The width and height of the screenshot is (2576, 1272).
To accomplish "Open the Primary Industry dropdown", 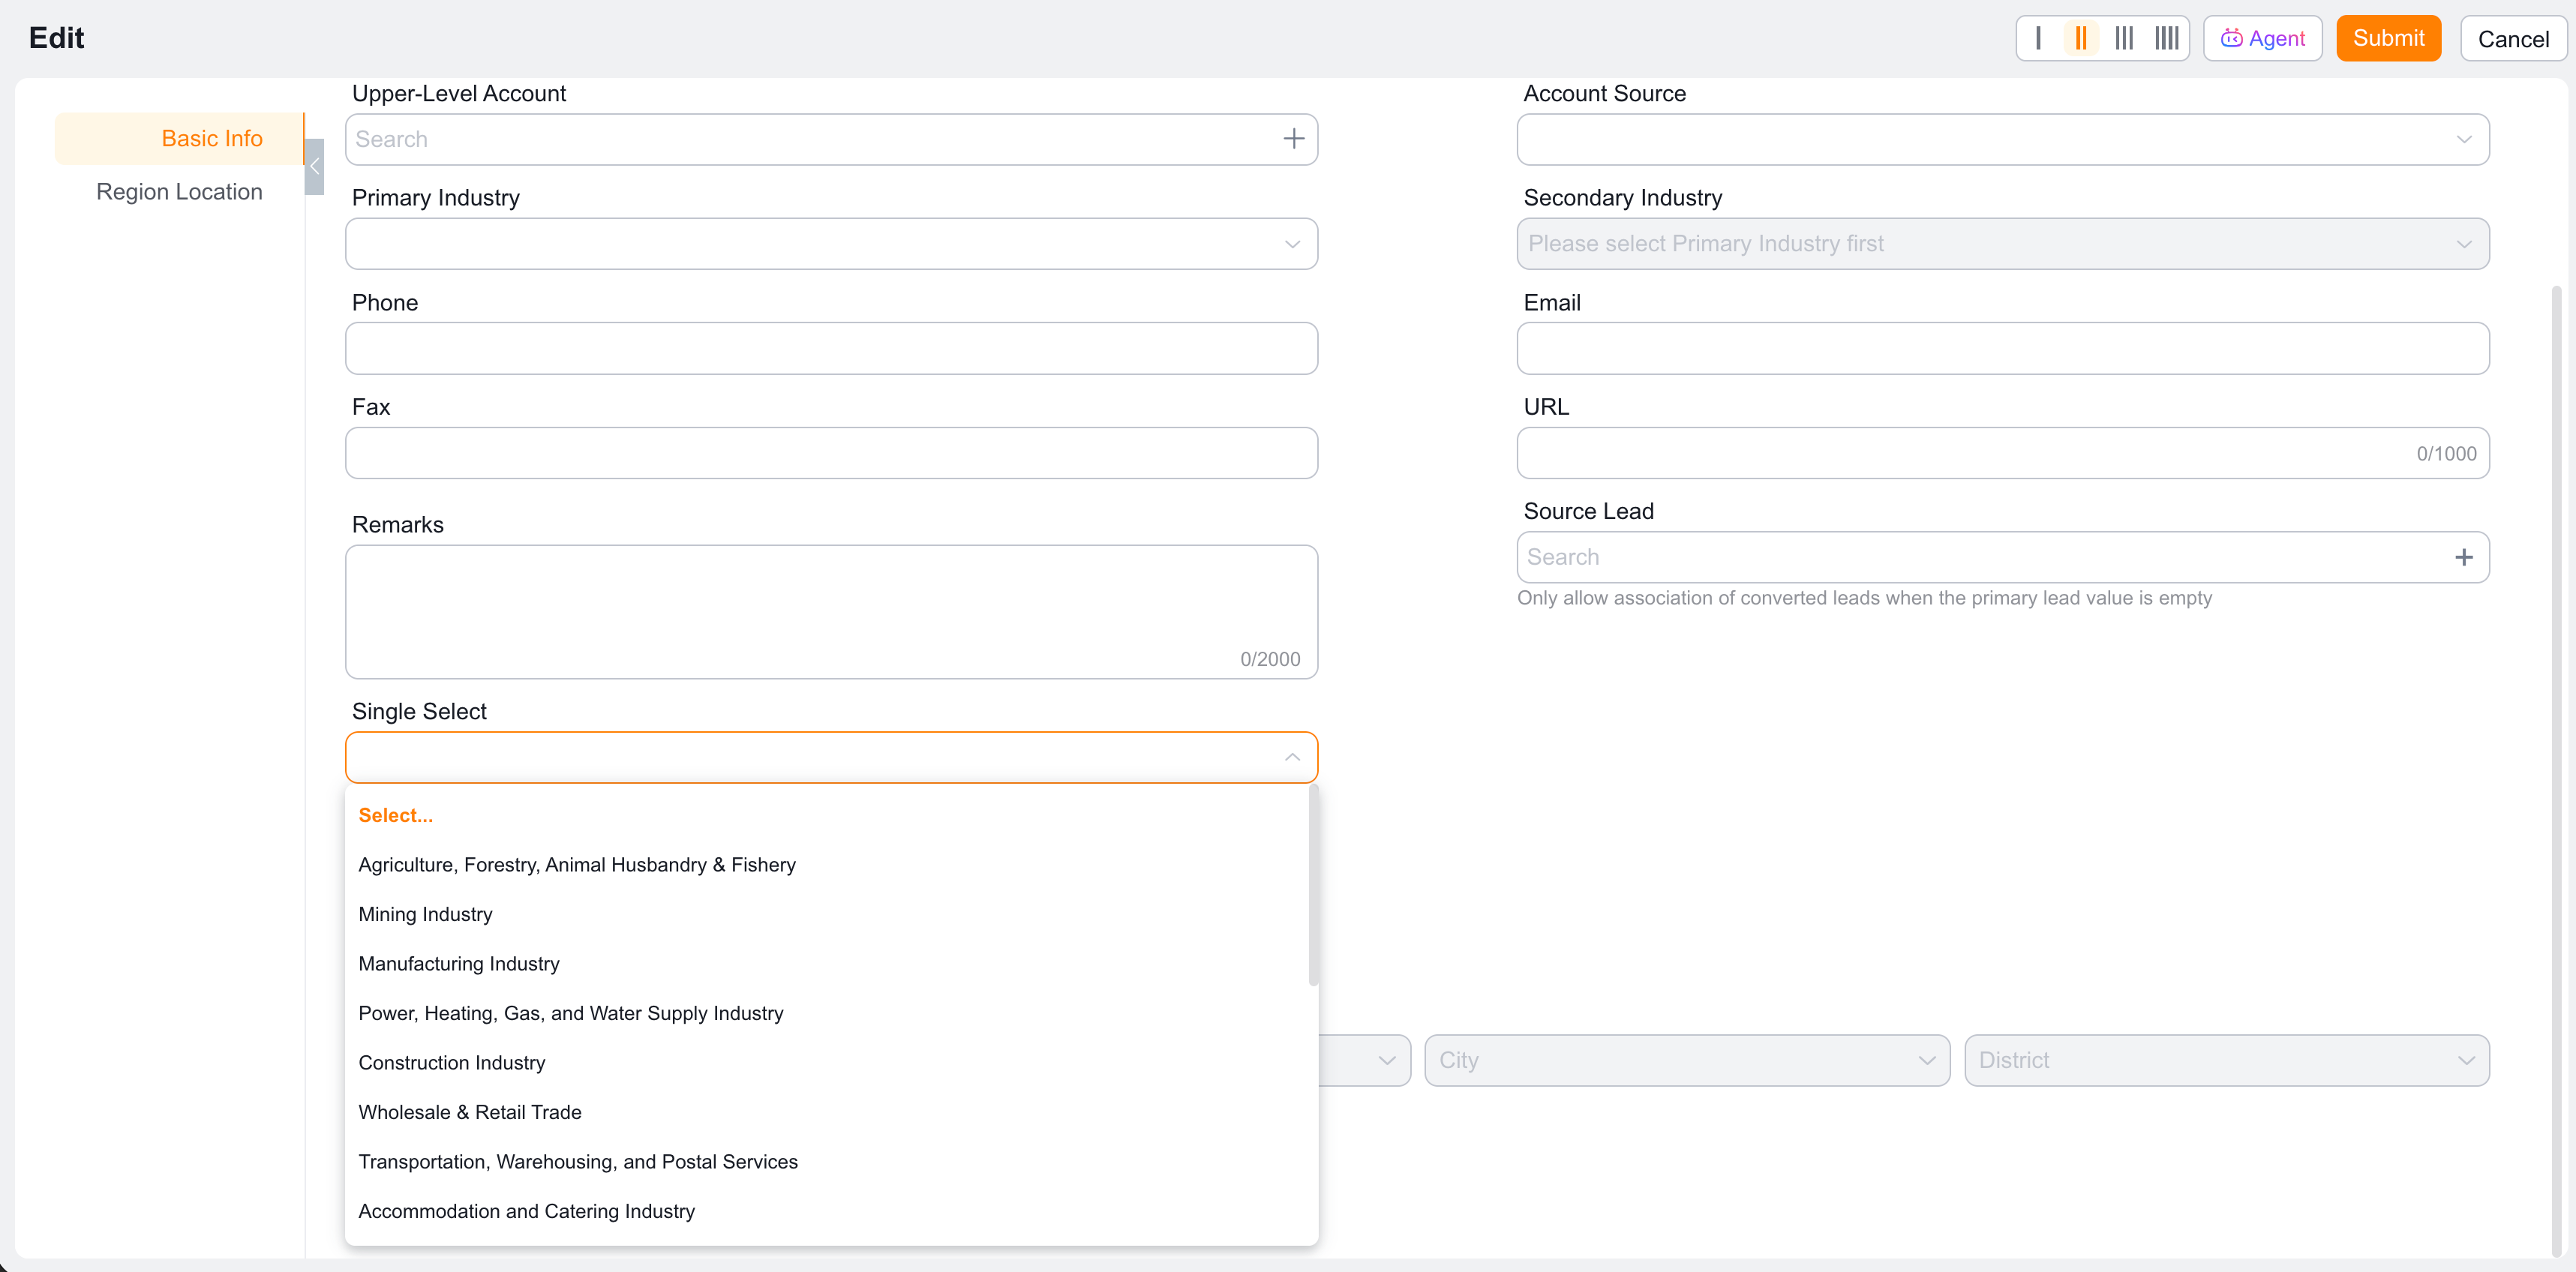I will [x=831, y=244].
